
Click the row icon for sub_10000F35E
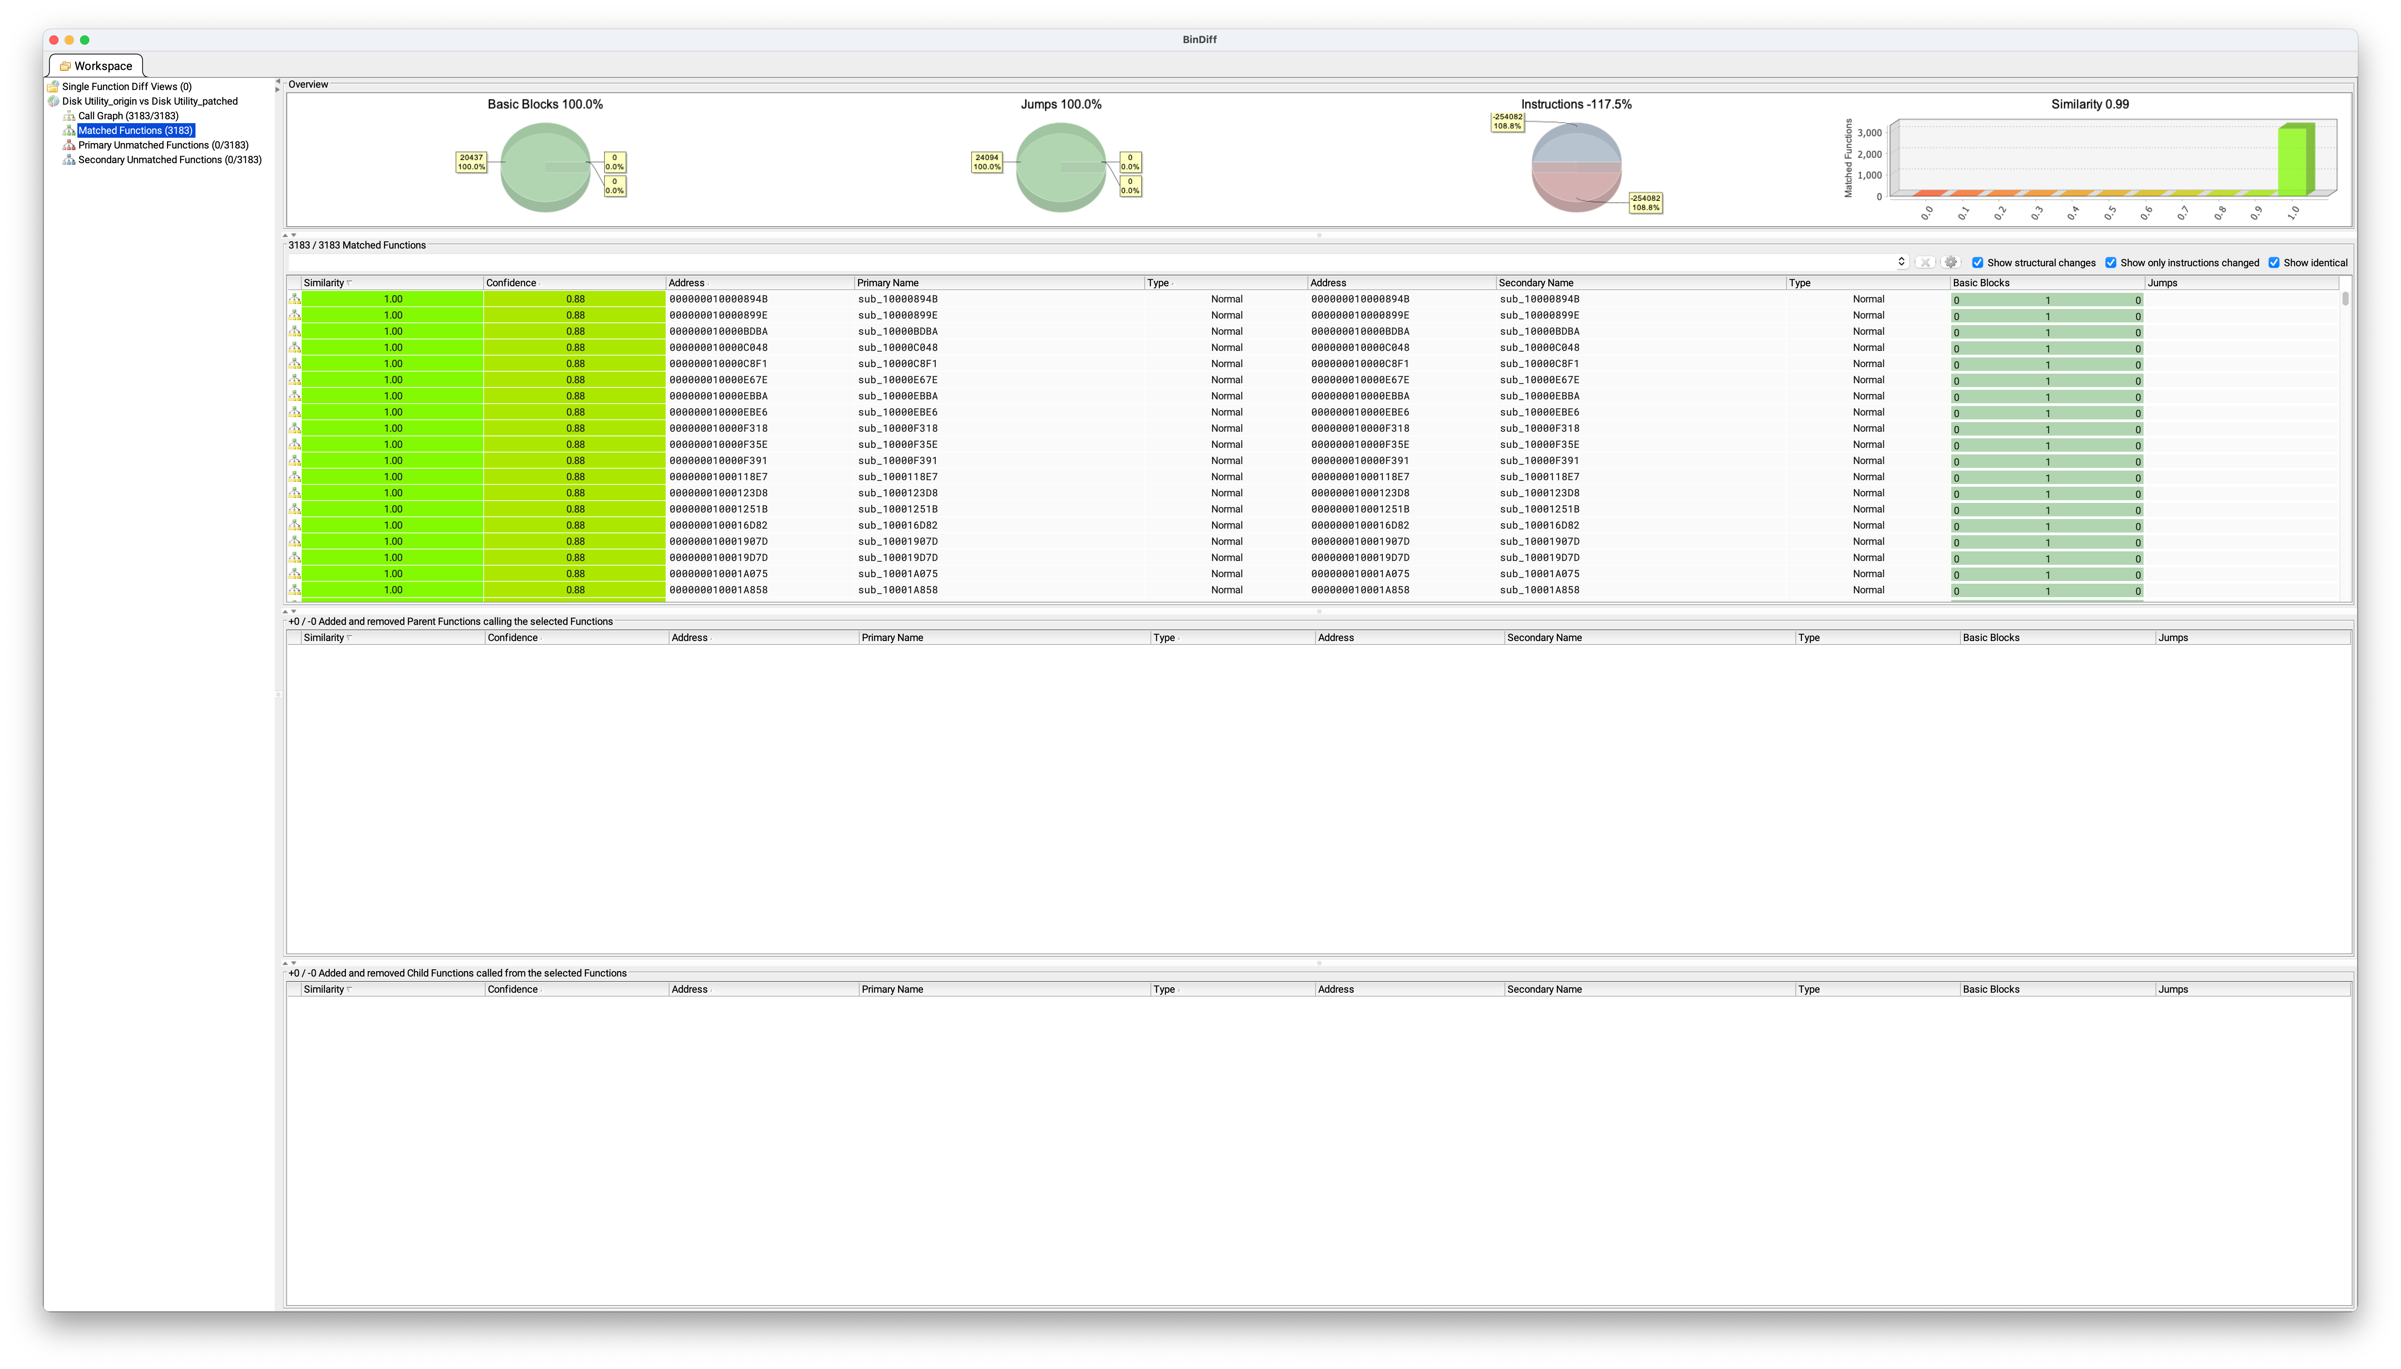pos(295,445)
